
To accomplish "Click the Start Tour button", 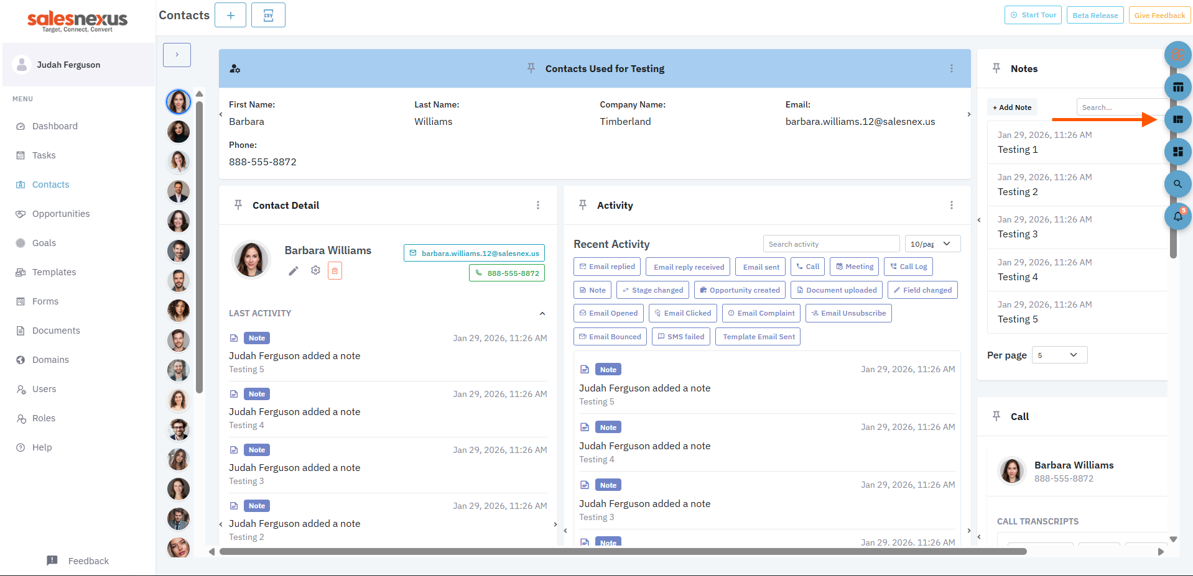I will point(1033,15).
